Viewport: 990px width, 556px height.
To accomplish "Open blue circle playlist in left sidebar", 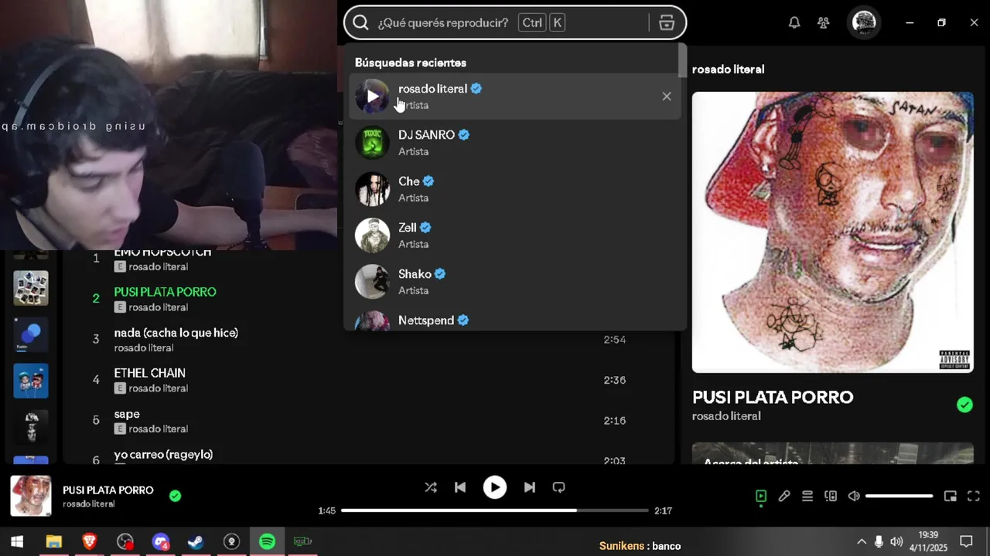I will (31, 334).
